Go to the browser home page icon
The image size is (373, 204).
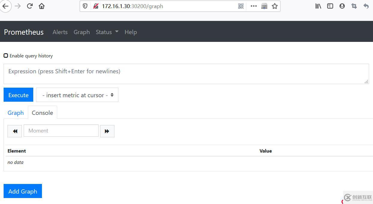(x=42, y=6)
